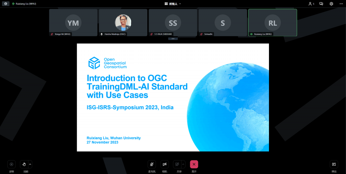This screenshot has height=174, width=346.
Task: Select Srimadhi's video tile
Action: (x=223, y=23)
